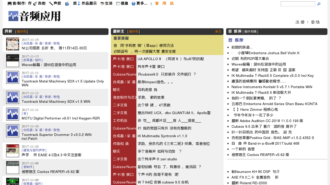The image size is (330, 185).
Task: Focus the search input field
Action: click(298, 4)
